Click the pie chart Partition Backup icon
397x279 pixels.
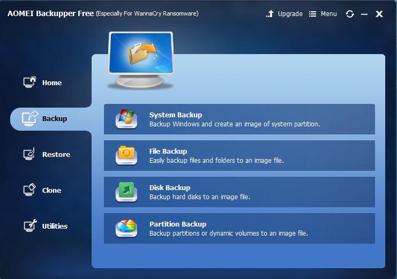click(x=126, y=228)
